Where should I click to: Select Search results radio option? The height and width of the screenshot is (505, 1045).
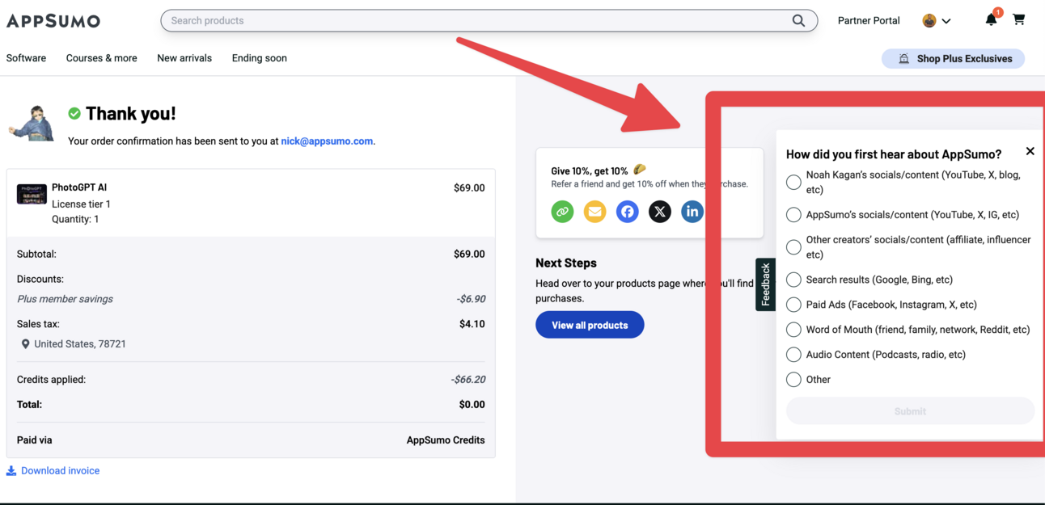pos(793,280)
